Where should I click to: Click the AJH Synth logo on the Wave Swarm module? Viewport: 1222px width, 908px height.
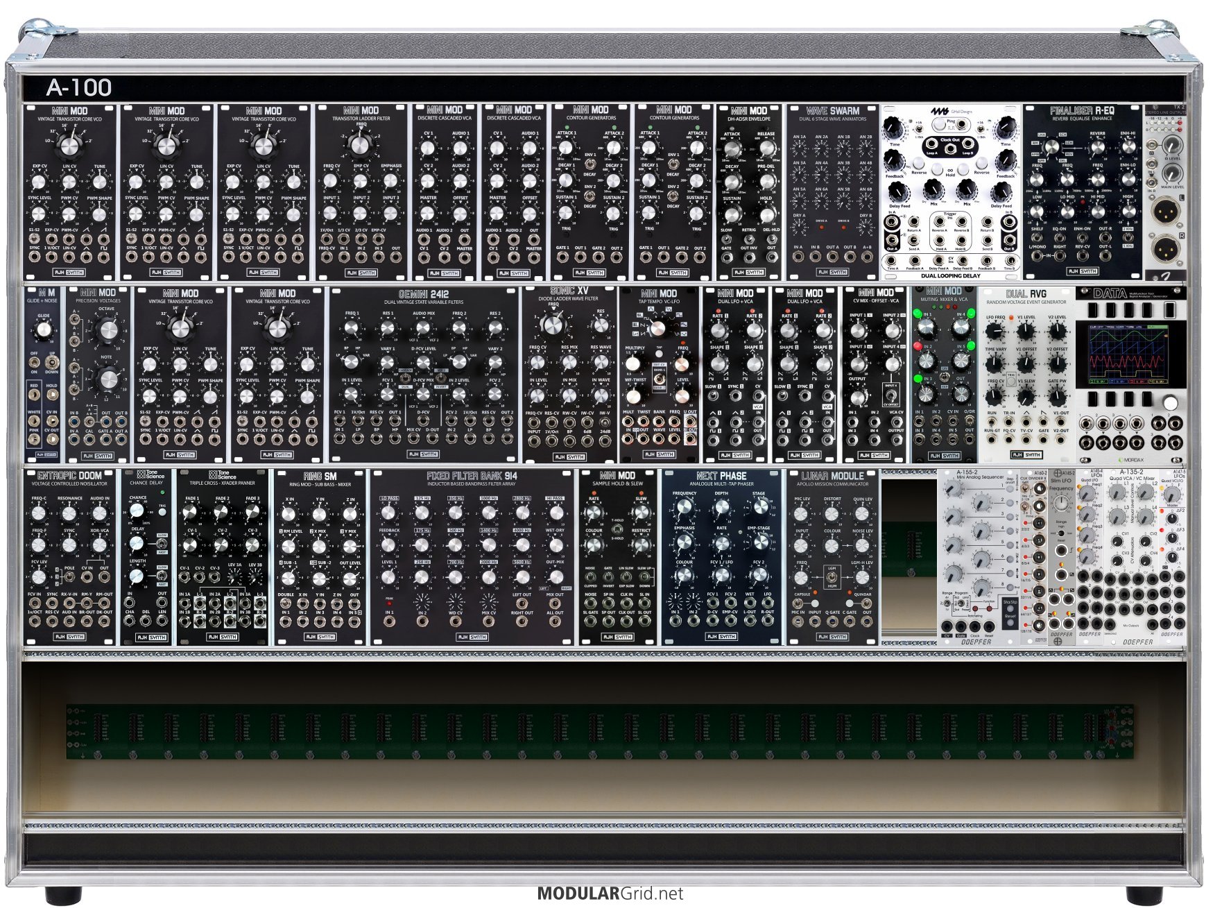832,272
